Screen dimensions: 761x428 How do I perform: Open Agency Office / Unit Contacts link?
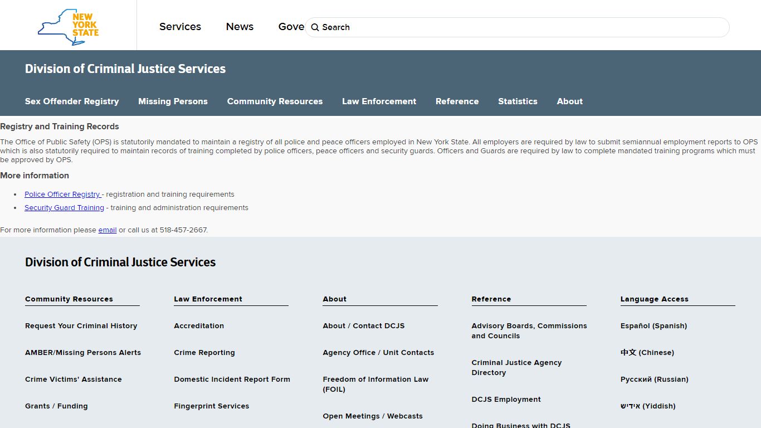click(378, 353)
